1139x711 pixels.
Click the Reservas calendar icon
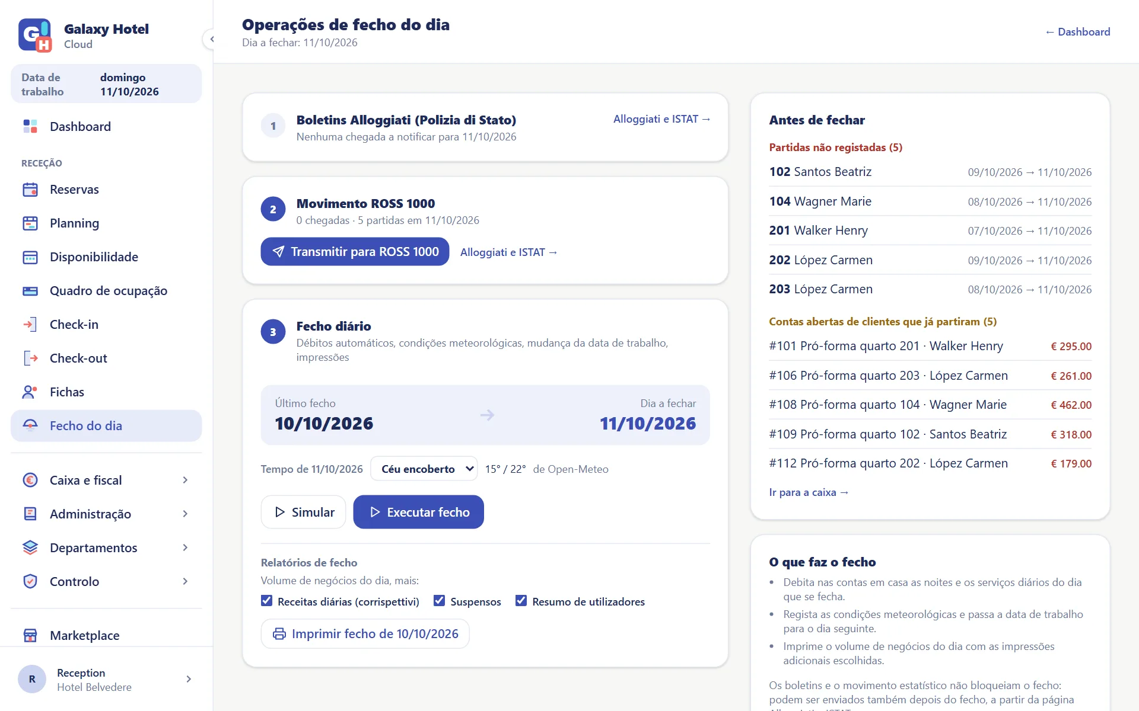(30, 190)
